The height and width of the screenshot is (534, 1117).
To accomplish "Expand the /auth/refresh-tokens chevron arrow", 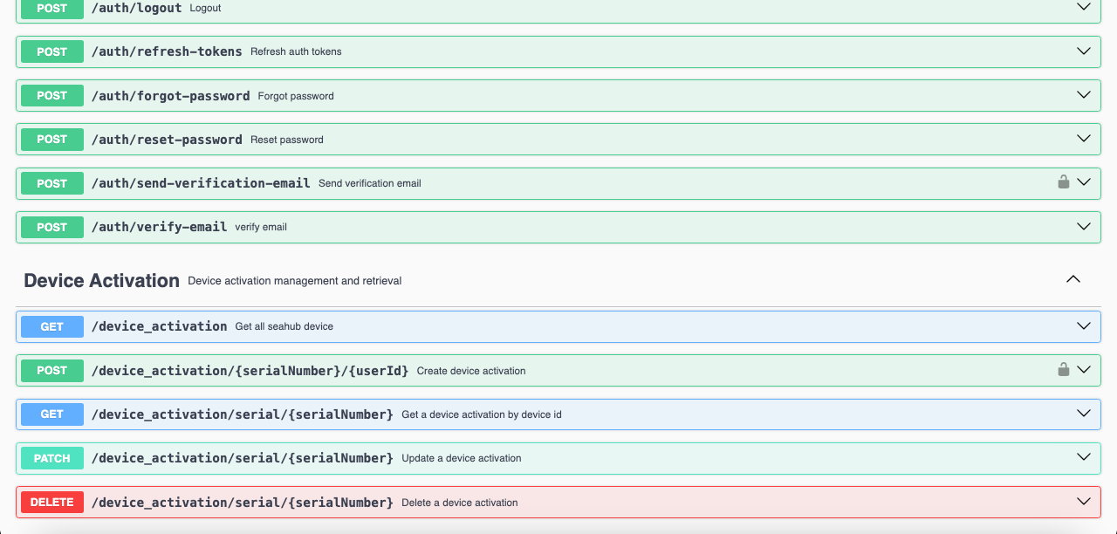I will click(1084, 51).
